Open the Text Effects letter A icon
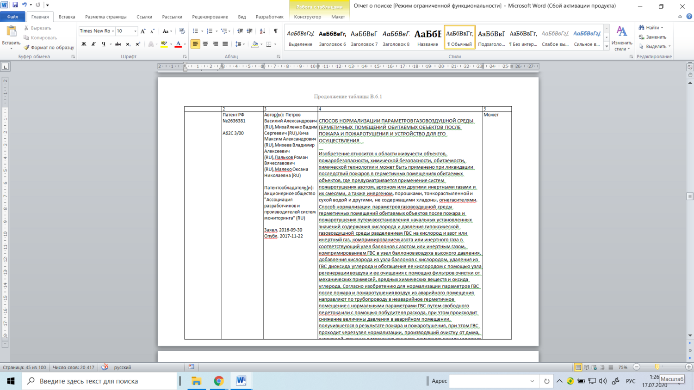Image resolution: width=694 pixels, height=390 pixels. [151, 44]
